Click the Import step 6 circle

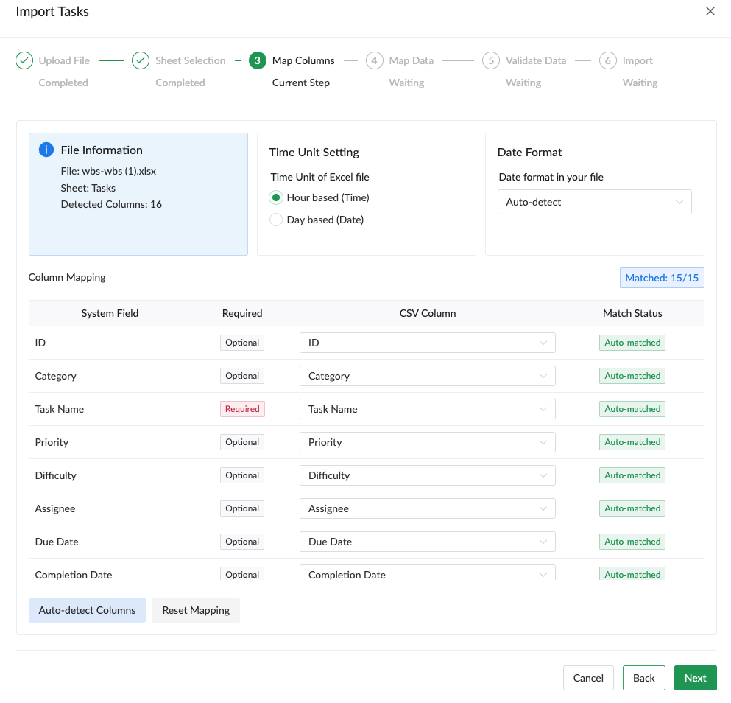[607, 60]
